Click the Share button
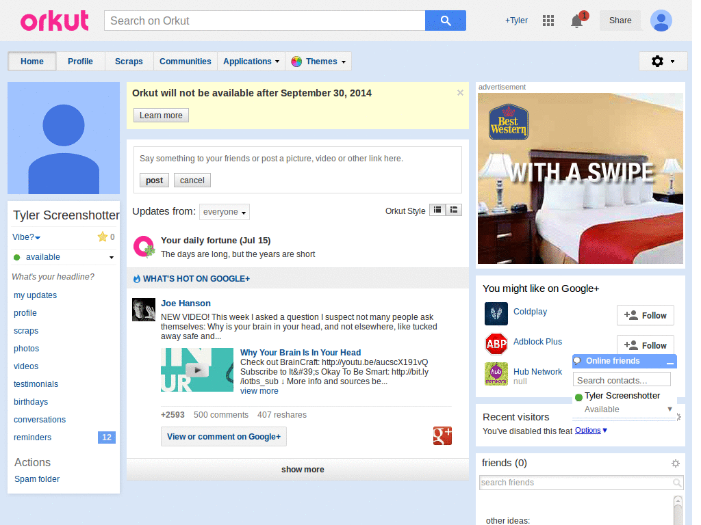The height and width of the screenshot is (525, 701). [x=620, y=21]
